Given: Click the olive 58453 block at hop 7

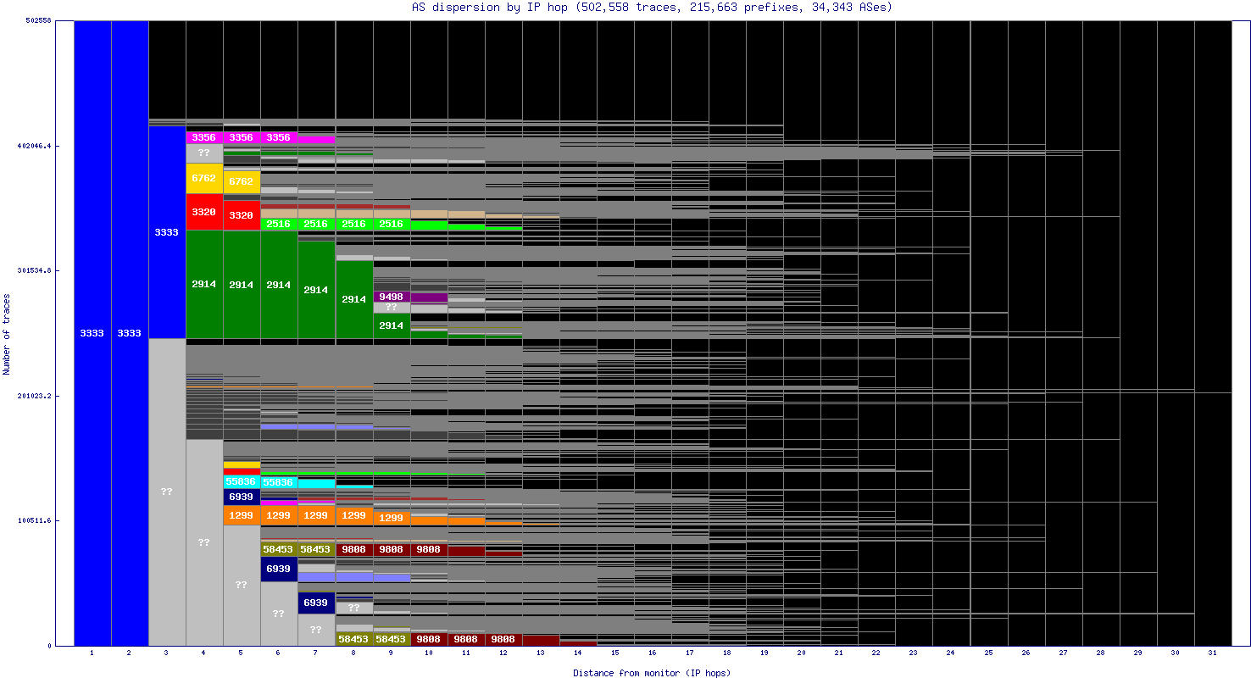Looking at the screenshot, I should coord(316,549).
